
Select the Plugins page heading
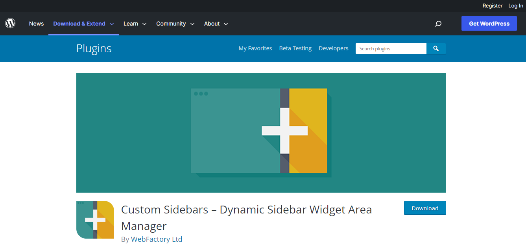(94, 48)
